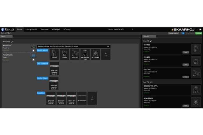Click the EOS-C300 device name in Devices

click(147, 70)
